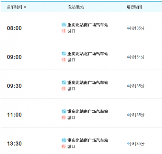The height and width of the screenshot is (154, 162).
Task: Click blue 始 icon in 13:30 row
Action: (x=64, y=140)
